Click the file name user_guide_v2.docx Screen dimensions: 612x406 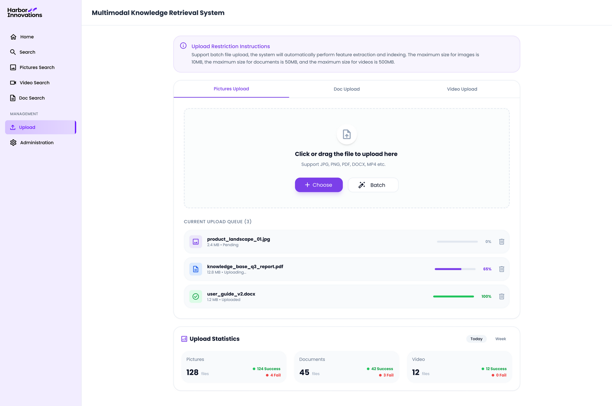point(231,294)
